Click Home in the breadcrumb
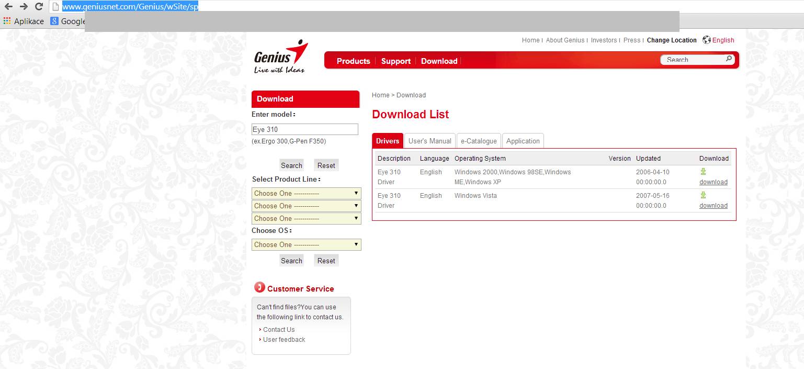This screenshot has height=369, width=804. pyautogui.click(x=380, y=95)
